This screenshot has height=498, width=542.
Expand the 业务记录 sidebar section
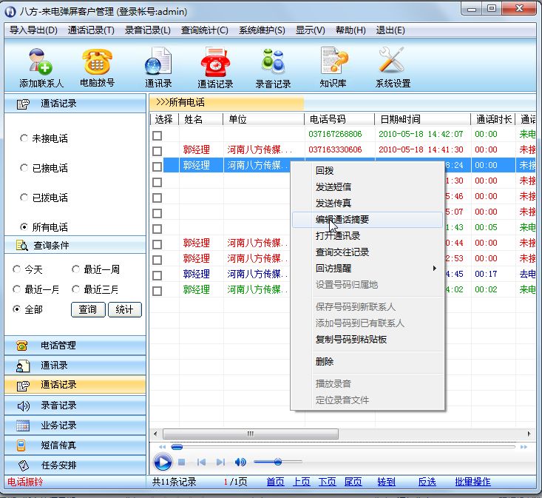[x=73, y=425]
